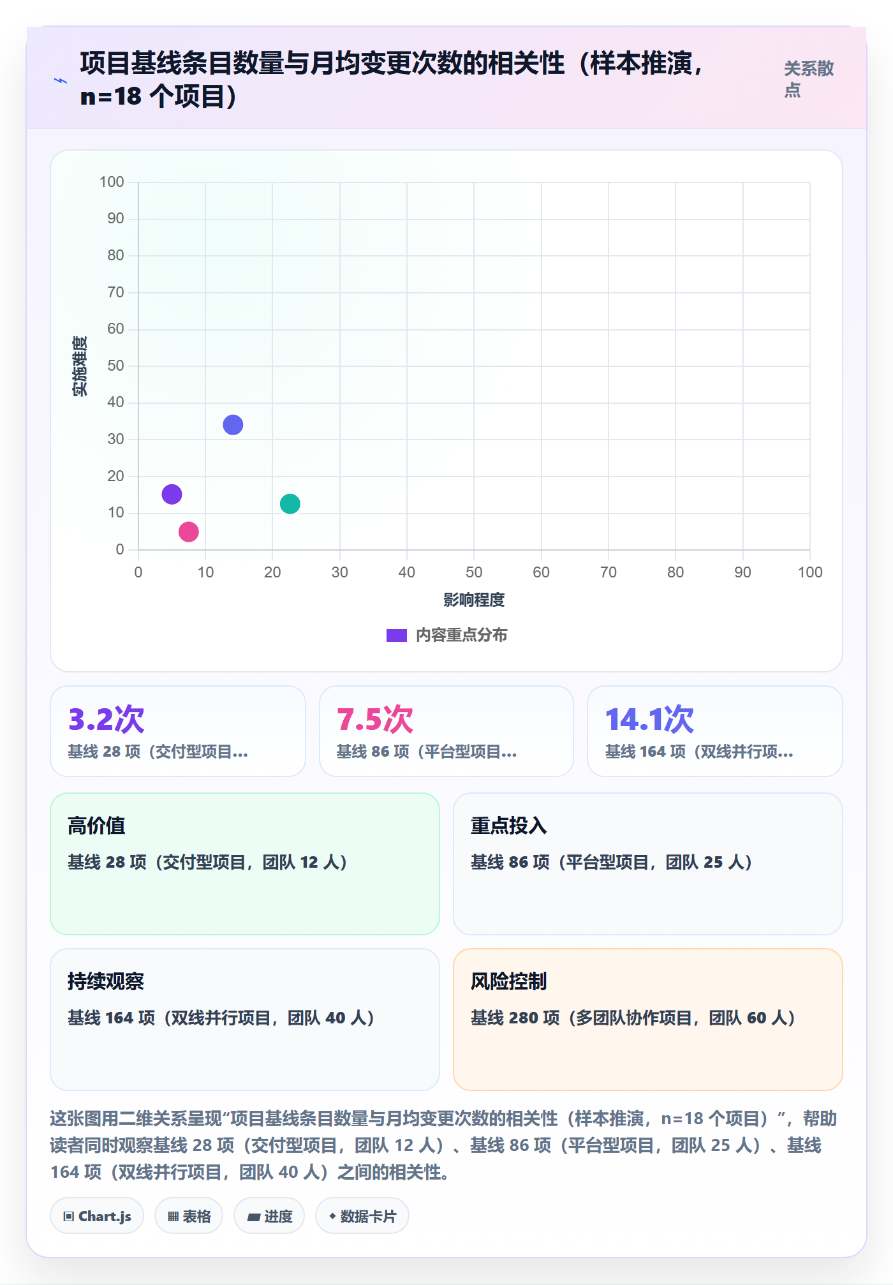
Task: Open the 数据卡片 tag
Action: click(362, 1216)
